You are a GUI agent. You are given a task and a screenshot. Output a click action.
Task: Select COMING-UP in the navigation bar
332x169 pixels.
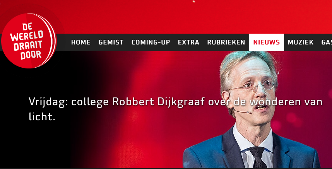coord(151,42)
